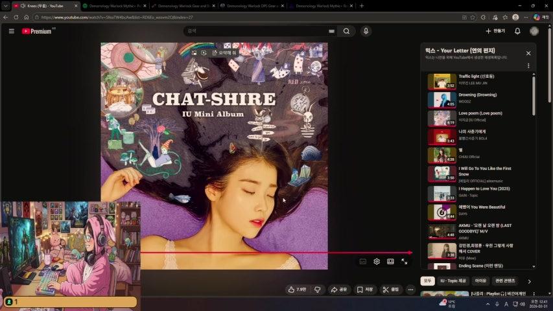Select the 'IU - Topic 제공' chip
This screenshot has height=311, width=553.
tap(453, 281)
